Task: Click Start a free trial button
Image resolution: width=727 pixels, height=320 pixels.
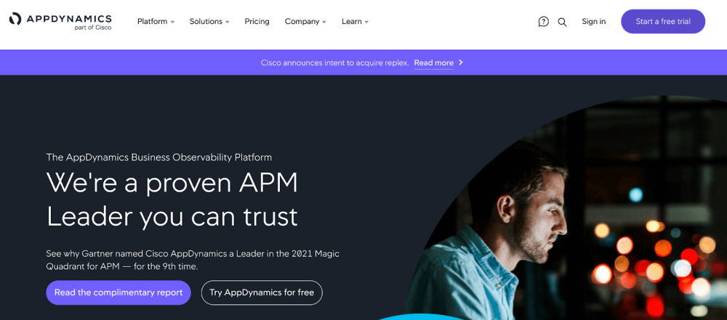Action: point(663,21)
